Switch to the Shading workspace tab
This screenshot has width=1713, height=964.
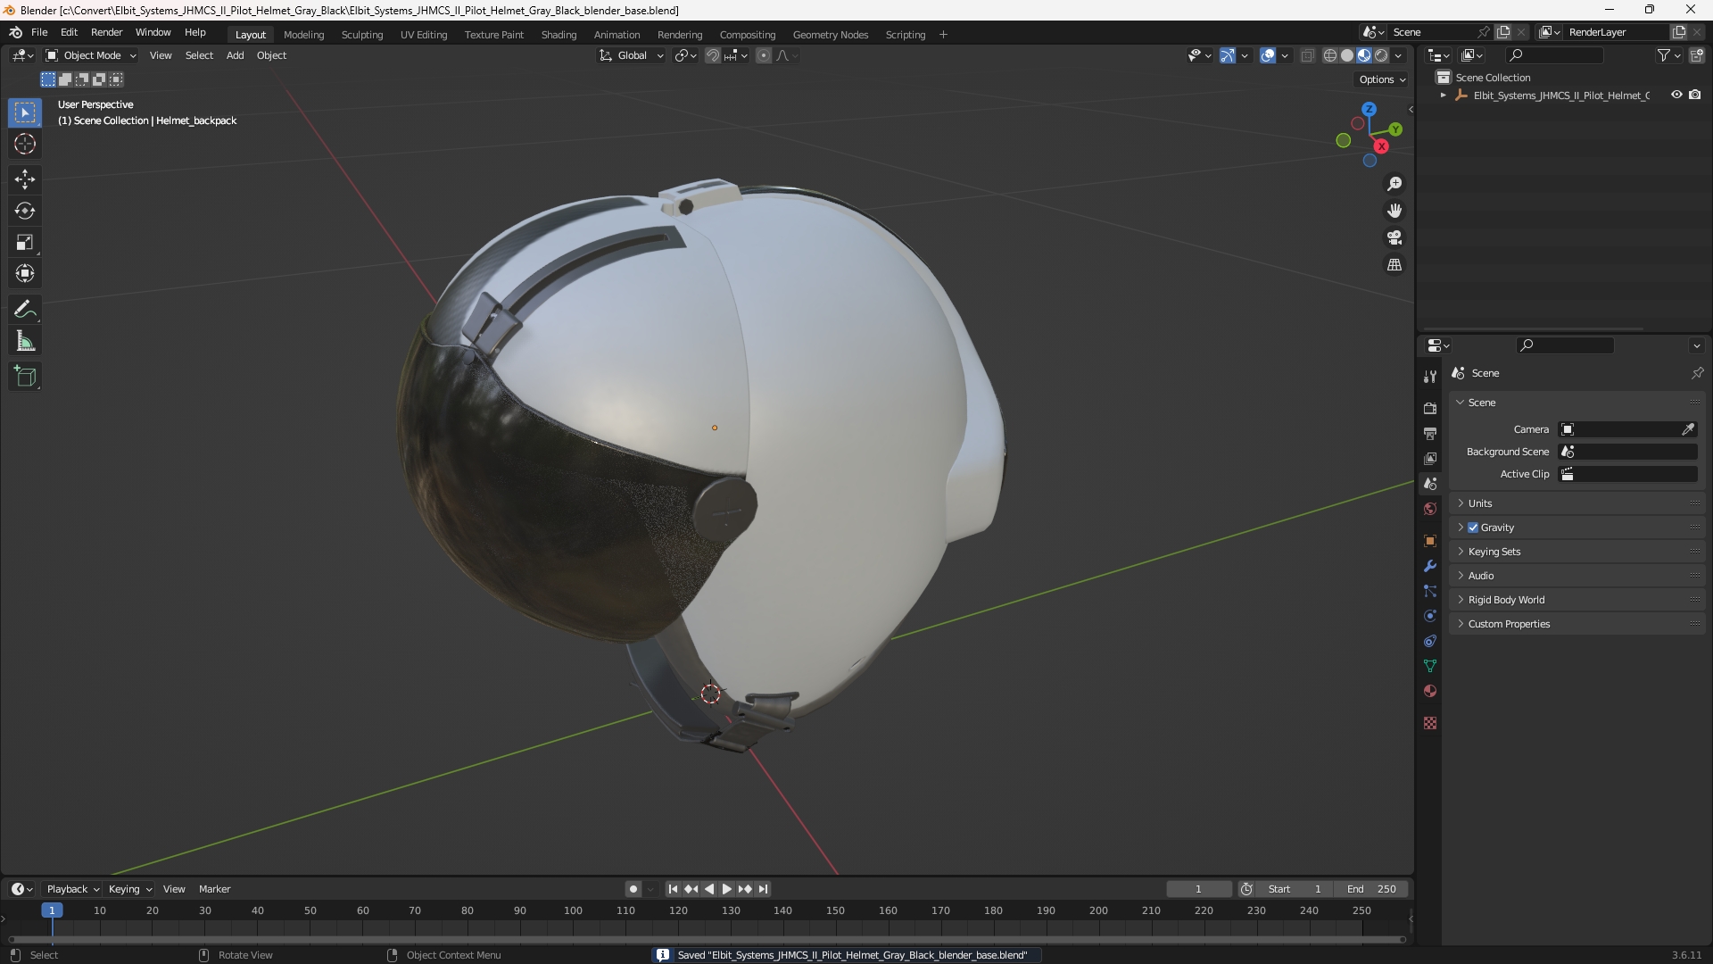click(559, 35)
